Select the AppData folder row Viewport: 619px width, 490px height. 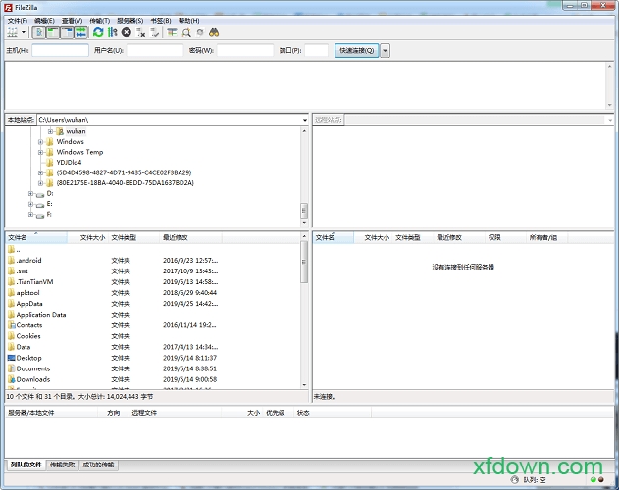(153, 304)
